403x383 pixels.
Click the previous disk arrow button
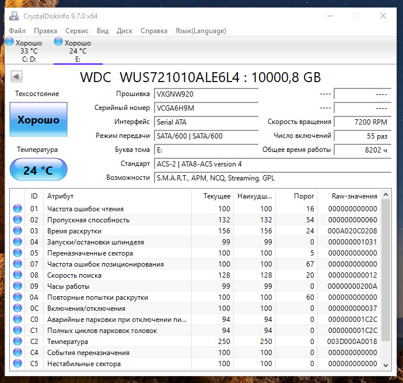pos(16,77)
